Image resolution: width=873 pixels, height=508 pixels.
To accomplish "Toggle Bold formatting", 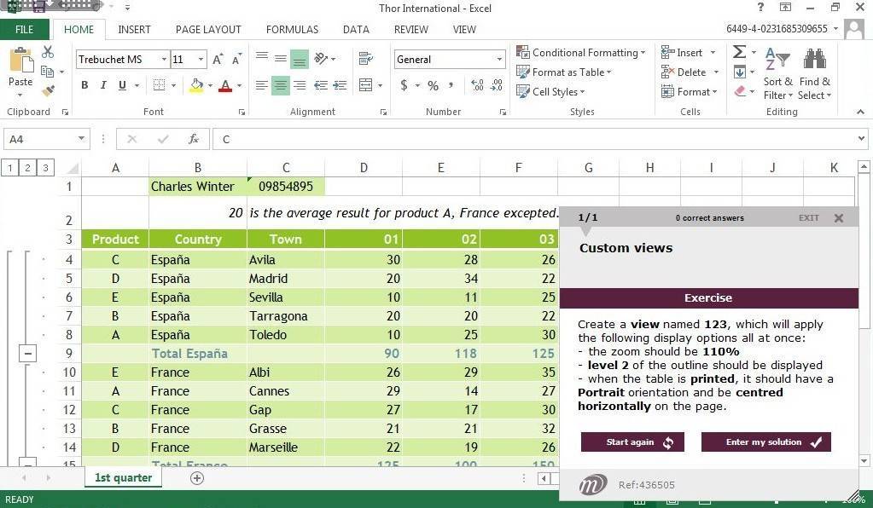I will [x=84, y=85].
